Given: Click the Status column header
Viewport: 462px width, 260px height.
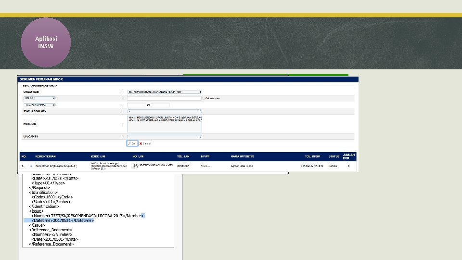Looking at the screenshot, I should 334,156.
